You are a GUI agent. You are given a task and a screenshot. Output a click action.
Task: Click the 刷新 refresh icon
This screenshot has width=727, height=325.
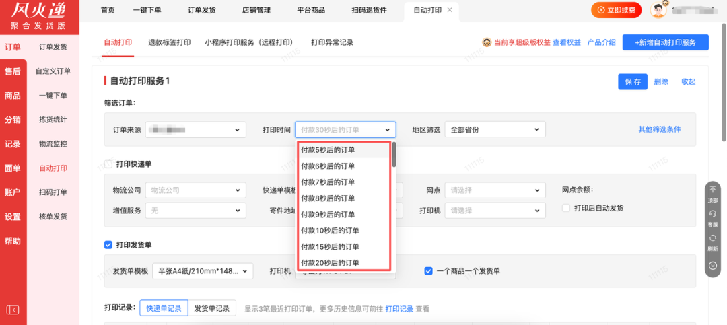713,238
